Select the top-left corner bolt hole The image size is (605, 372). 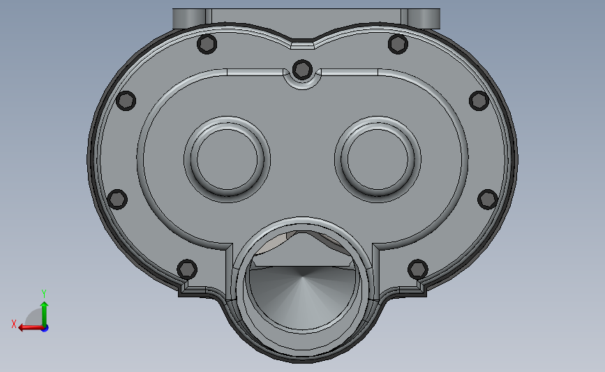click(x=207, y=43)
